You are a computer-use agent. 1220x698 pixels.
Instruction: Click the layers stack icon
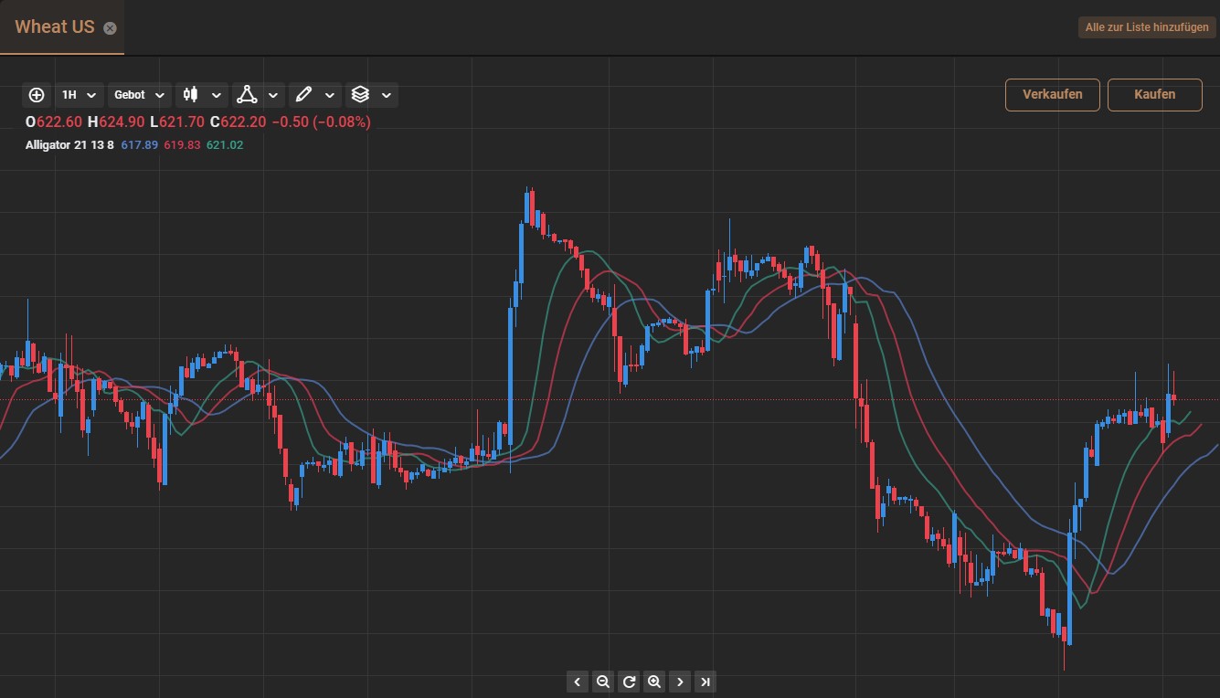coord(360,95)
